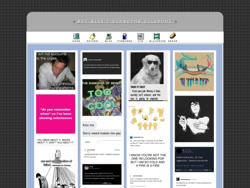Click 'Sorry weed makes me gay' bubble
Image resolution: width=250 pixels, height=188 pixels.
pyautogui.click(x=102, y=133)
